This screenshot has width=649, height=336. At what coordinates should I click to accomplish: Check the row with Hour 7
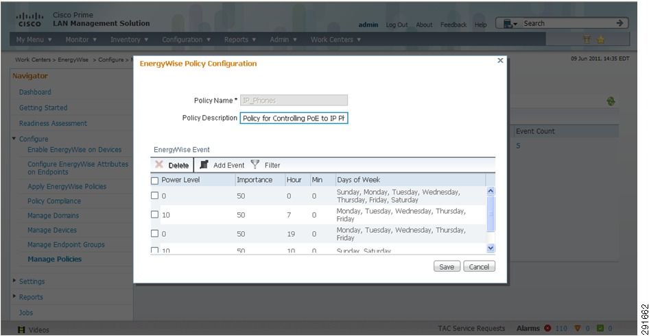155,214
